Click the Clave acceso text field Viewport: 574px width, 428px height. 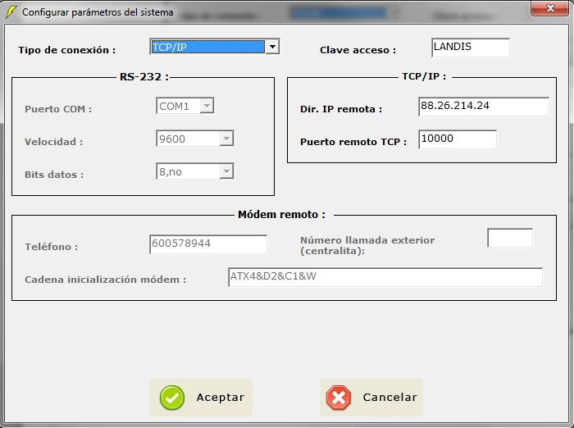[470, 48]
